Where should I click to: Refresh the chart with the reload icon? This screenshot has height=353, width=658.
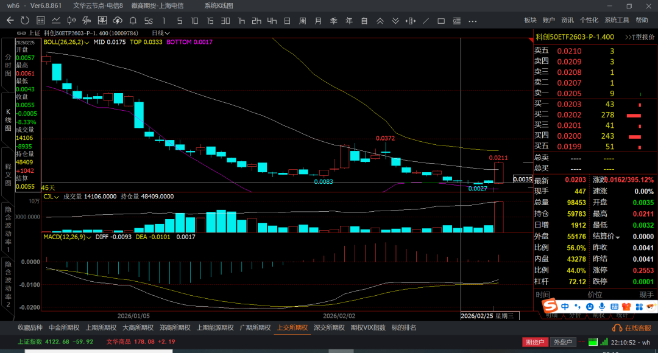(x=24, y=21)
